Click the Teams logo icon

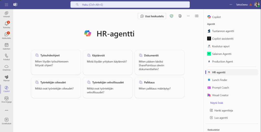(x=15, y=5)
